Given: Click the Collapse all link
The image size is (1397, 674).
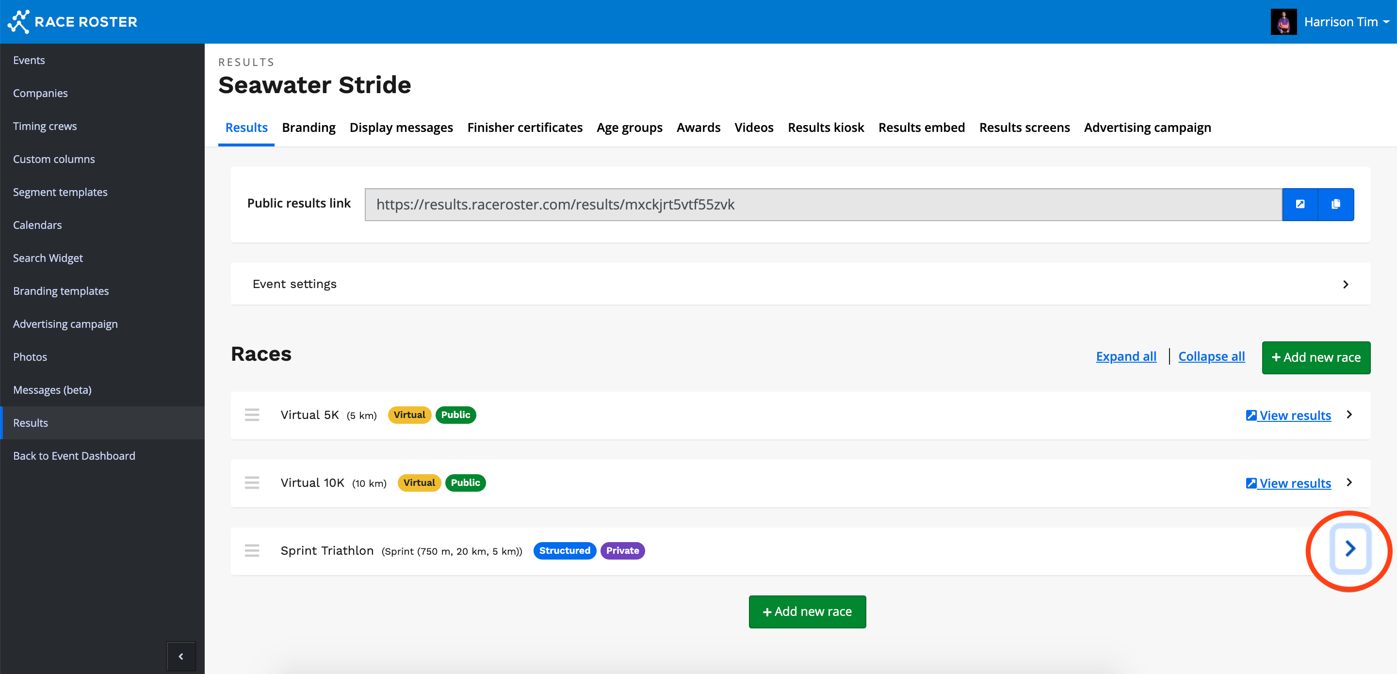Looking at the screenshot, I should pyautogui.click(x=1211, y=356).
